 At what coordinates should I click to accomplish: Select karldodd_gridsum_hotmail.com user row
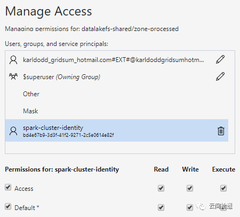[x=117, y=60]
